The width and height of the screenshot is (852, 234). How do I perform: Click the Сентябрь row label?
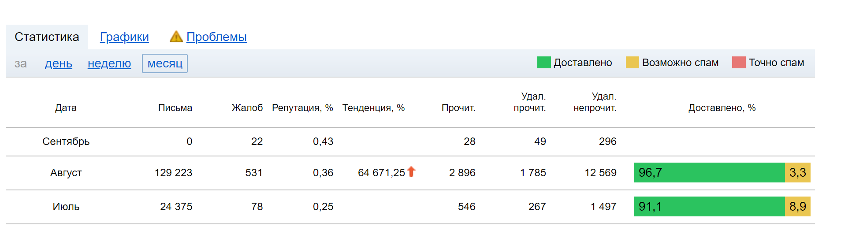[x=66, y=141]
